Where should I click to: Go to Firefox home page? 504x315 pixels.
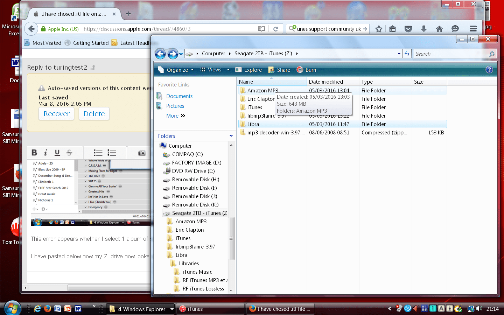click(439, 29)
